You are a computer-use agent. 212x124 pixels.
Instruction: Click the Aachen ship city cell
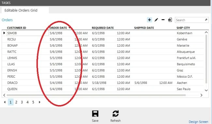pos(182,83)
